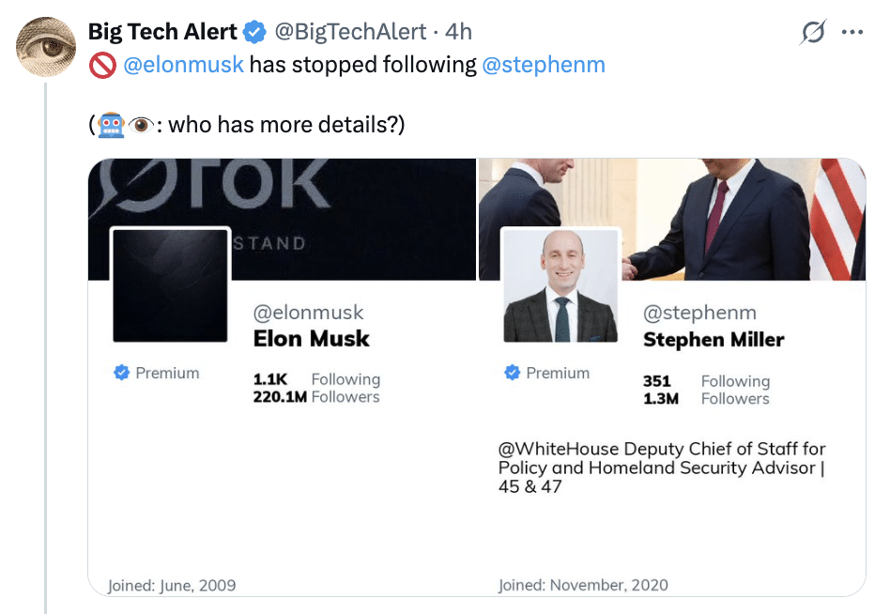Click Stephen Miller's profile photo
The height and width of the screenshot is (614, 890).
559,285
